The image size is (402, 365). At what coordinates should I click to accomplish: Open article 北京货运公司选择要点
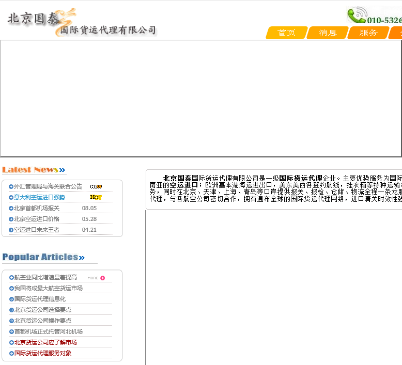click(x=43, y=310)
